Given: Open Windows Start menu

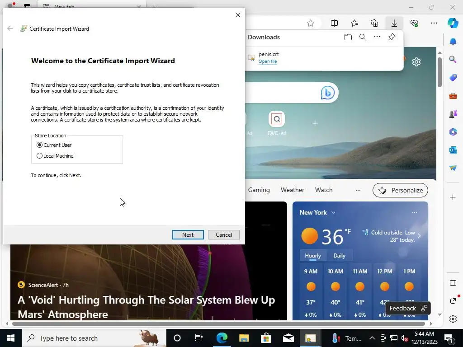Looking at the screenshot, I should tap(11, 338).
